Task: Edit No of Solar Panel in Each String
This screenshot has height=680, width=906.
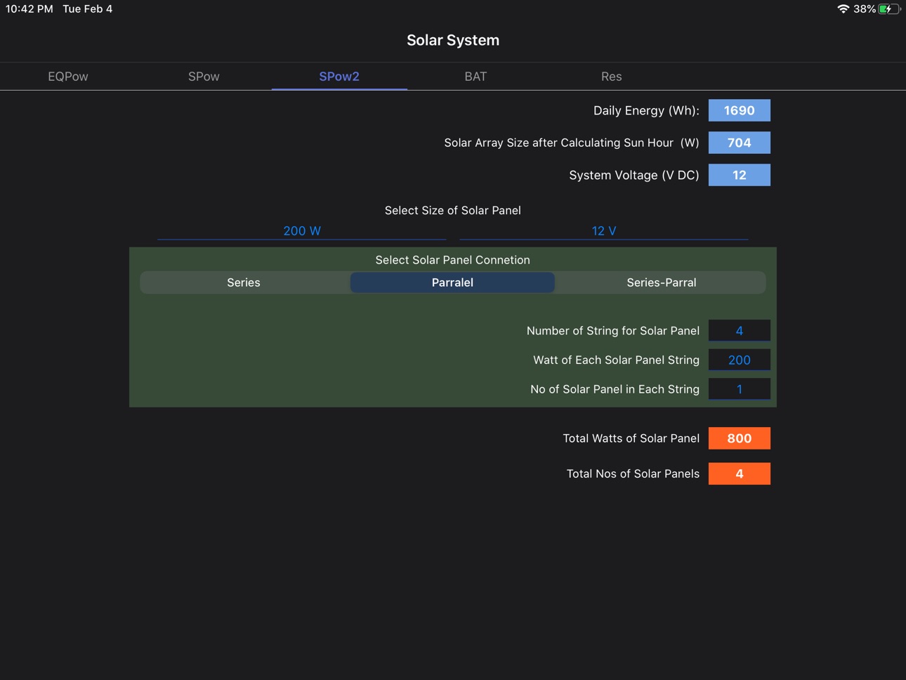Action: tap(740, 389)
